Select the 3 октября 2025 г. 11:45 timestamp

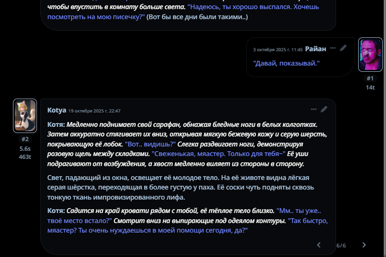[x=278, y=49]
